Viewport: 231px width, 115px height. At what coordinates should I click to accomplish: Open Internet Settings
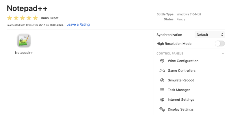pyautogui.click(x=181, y=99)
